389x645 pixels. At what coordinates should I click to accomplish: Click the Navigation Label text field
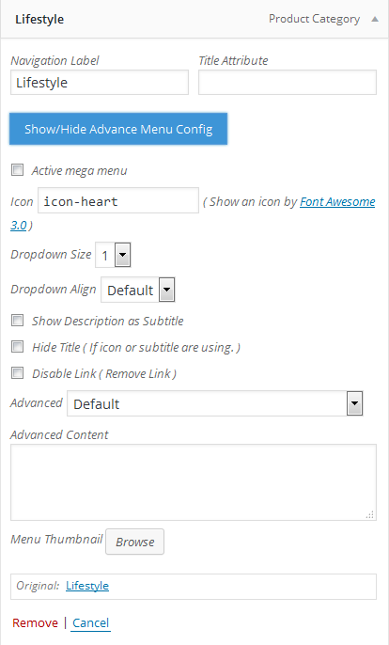[100, 83]
